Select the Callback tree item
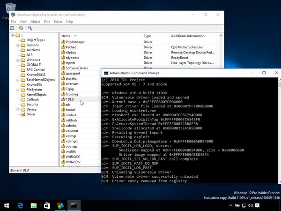Image resolution: width=281 pixels, height=211 pixels. [x=33, y=99]
